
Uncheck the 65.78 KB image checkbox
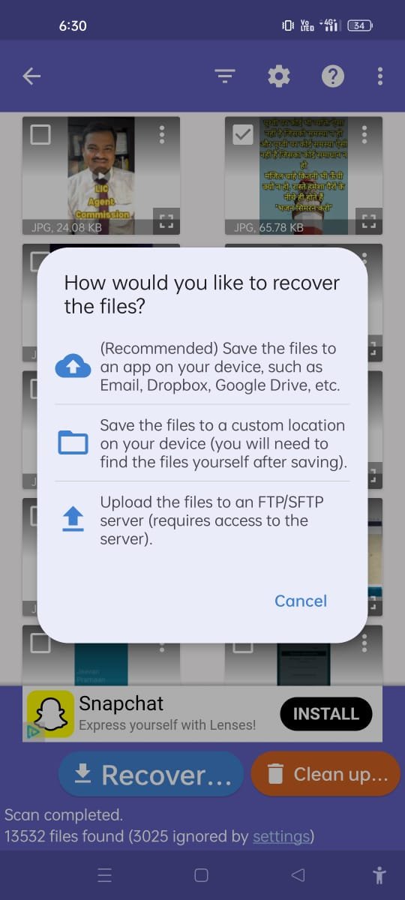tap(242, 134)
